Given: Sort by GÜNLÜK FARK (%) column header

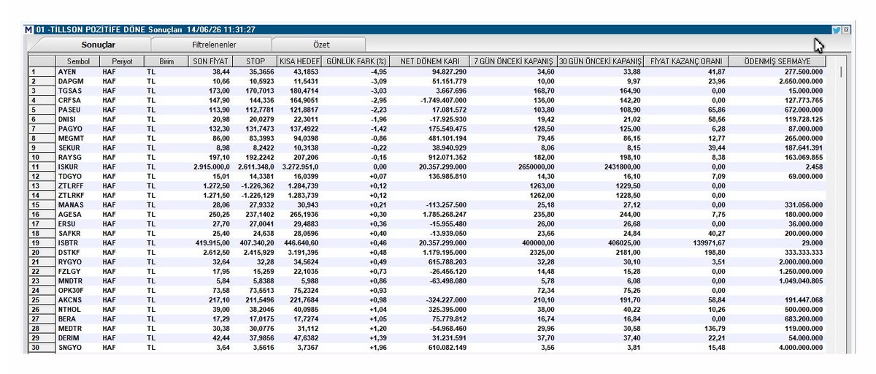Looking at the screenshot, I should (354, 62).
